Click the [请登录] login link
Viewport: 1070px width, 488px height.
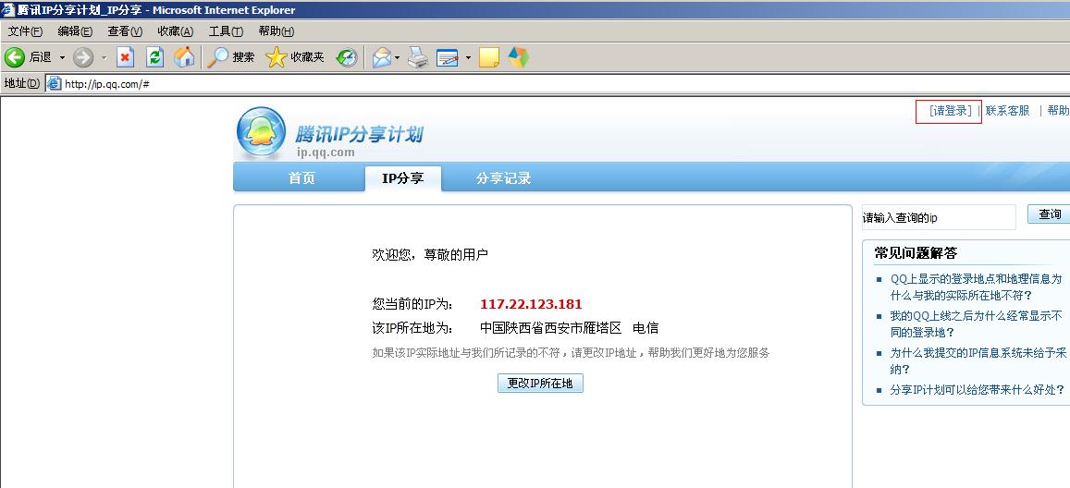pos(950,110)
